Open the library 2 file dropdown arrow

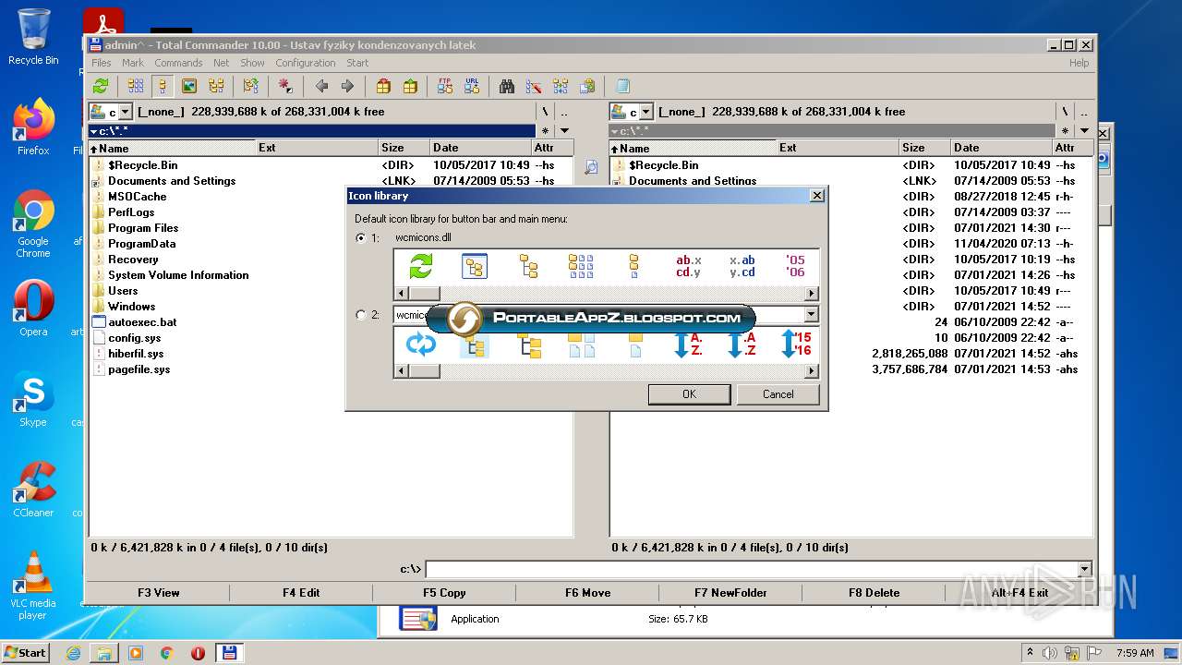pos(811,315)
